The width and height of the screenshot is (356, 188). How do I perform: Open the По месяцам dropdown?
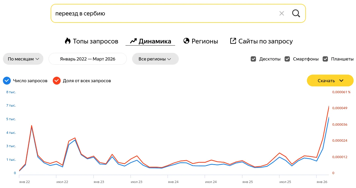[23, 59]
